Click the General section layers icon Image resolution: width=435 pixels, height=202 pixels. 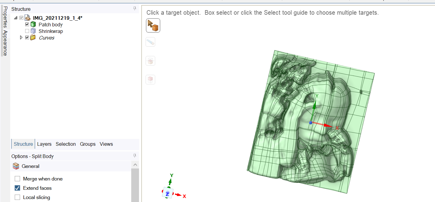[x=16, y=166]
